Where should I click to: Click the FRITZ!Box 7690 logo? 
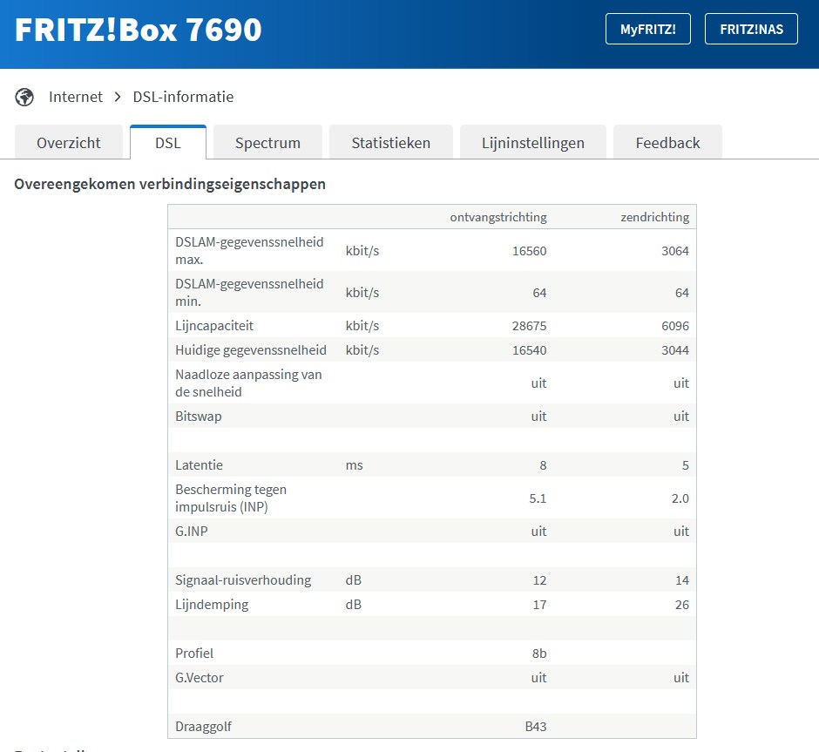(138, 30)
